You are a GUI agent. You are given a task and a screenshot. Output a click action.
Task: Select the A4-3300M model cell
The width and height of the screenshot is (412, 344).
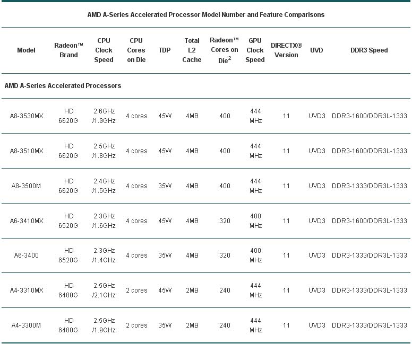pyautogui.click(x=26, y=325)
